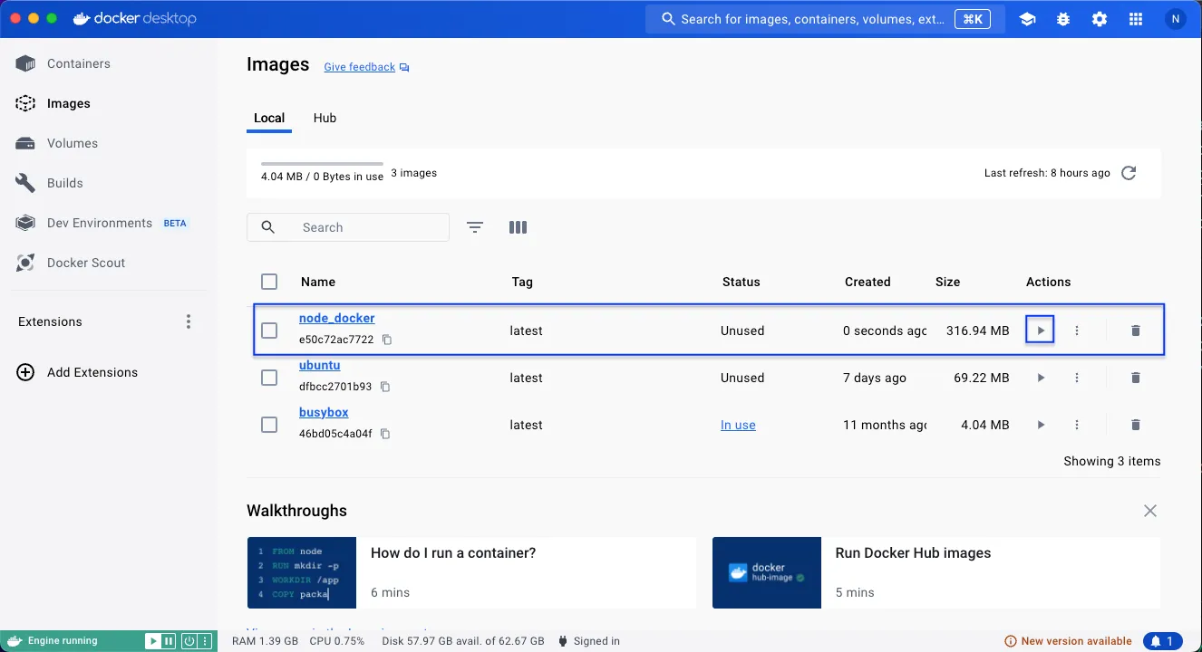Check the node_docker image checkbox
The image size is (1202, 652).
coord(269,331)
